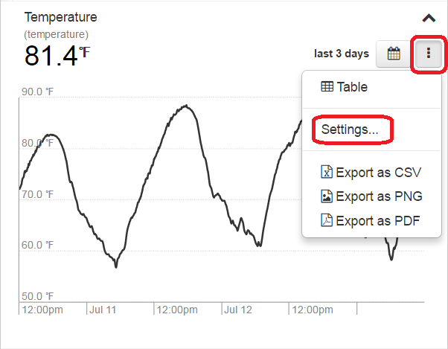
Task: Click the image icon beside Export as PNG
Action: coord(326,196)
